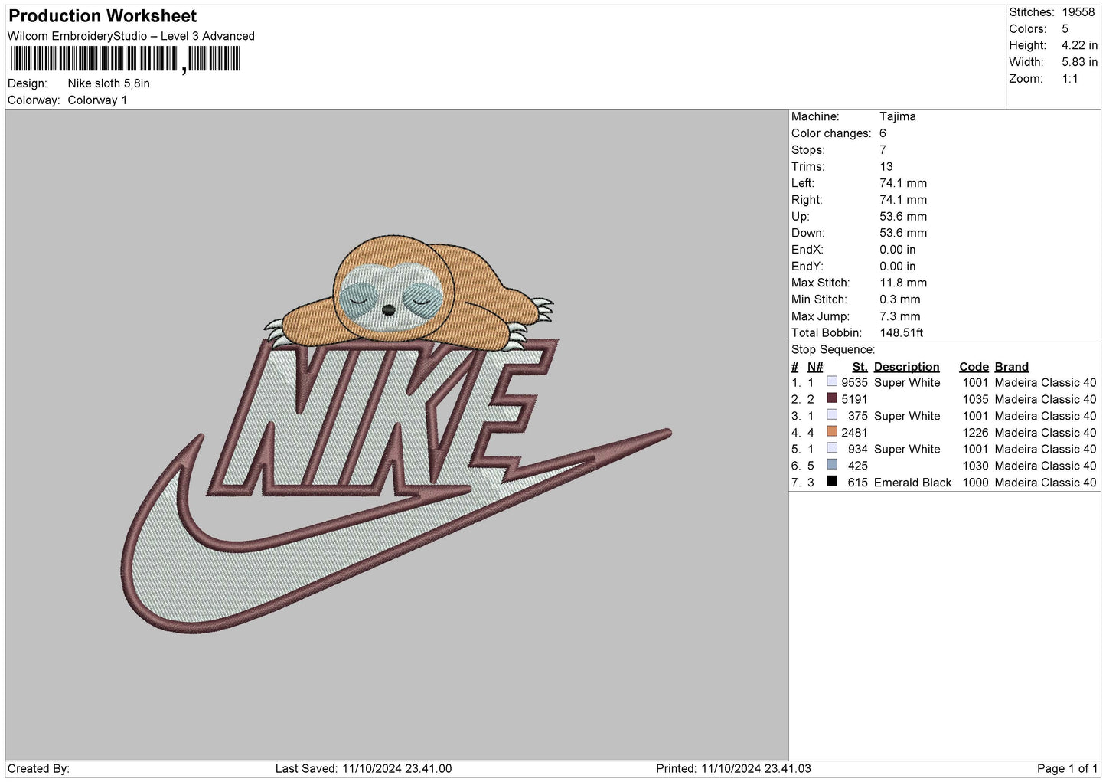Click the code '1226' in row 4
Screen dimensions: 1106x782
pyautogui.click(x=976, y=433)
